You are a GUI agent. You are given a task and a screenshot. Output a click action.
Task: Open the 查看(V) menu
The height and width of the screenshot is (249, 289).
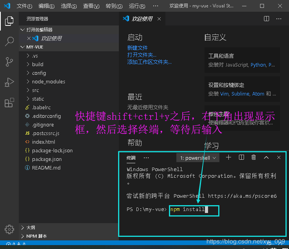pos(91,6)
